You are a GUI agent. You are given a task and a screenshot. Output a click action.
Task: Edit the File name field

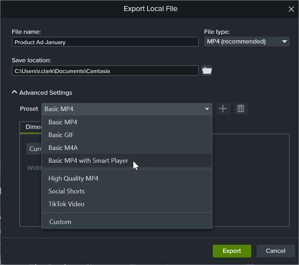click(x=105, y=42)
